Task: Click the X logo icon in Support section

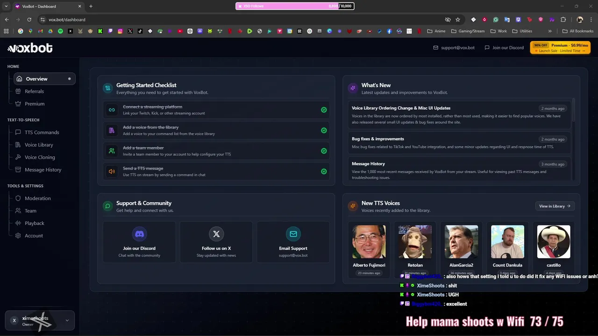Action: [216, 234]
